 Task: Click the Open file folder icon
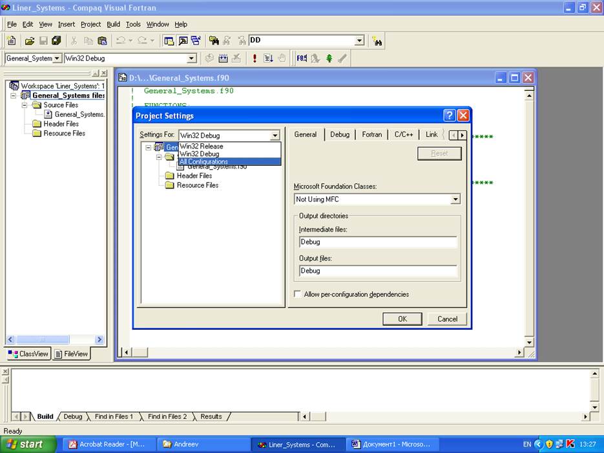click(30, 41)
